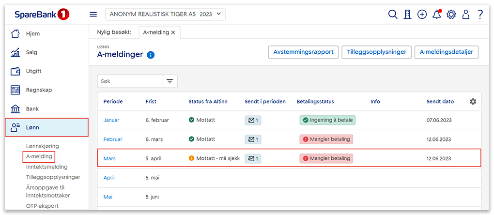
Task: Select Inntektsmelding in sidebar
Action: click(x=46, y=167)
